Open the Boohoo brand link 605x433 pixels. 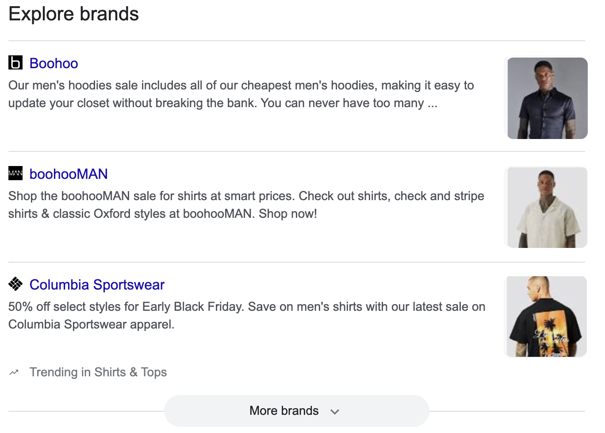(x=54, y=63)
